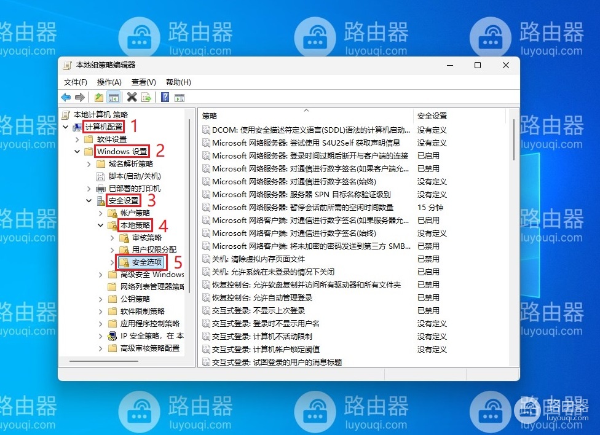Click the policy icon beside DCOM entry
This screenshot has width=600, height=435.
(x=207, y=130)
